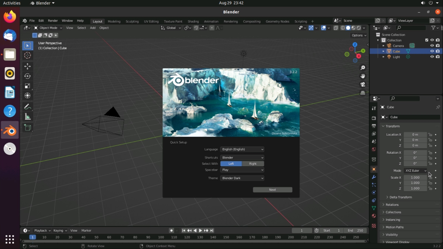The width and height of the screenshot is (443, 249).
Task: Select the Scale tool
Action: pos(27,86)
